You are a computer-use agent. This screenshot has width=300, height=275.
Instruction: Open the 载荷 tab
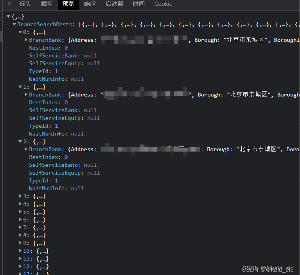[x=47, y=4]
